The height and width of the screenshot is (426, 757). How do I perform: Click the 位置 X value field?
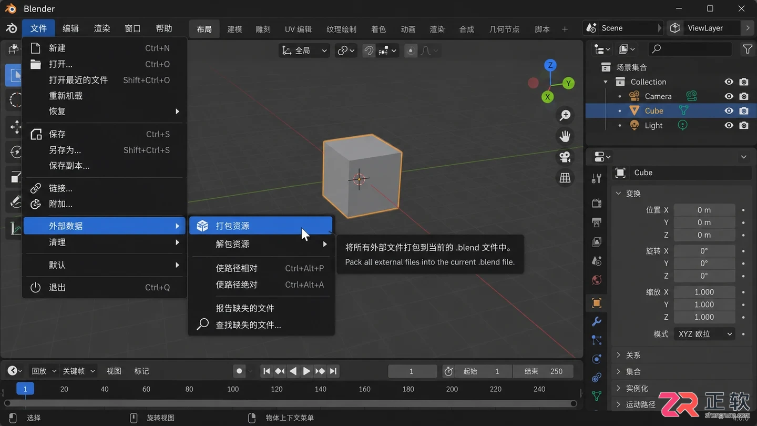(x=704, y=210)
